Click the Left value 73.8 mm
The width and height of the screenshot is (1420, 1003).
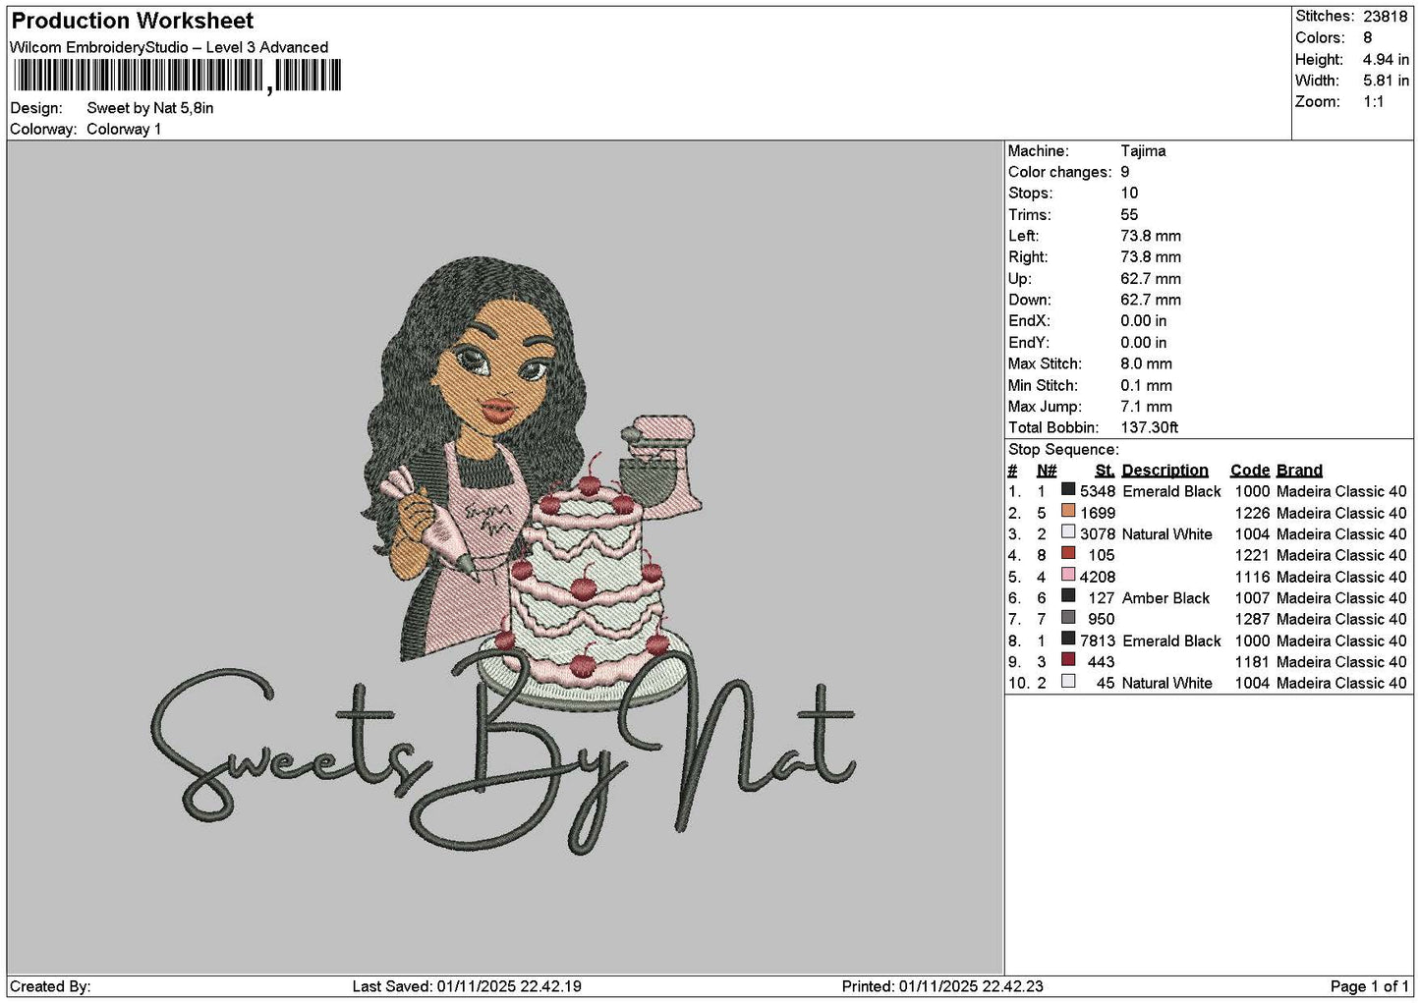coord(1151,236)
